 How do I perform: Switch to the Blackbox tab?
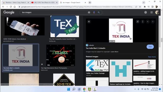[x=16, y=3]
